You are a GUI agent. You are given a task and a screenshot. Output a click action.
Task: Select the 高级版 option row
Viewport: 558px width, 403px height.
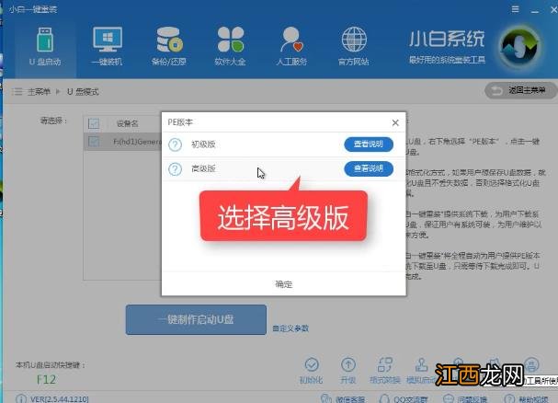(x=284, y=169)
